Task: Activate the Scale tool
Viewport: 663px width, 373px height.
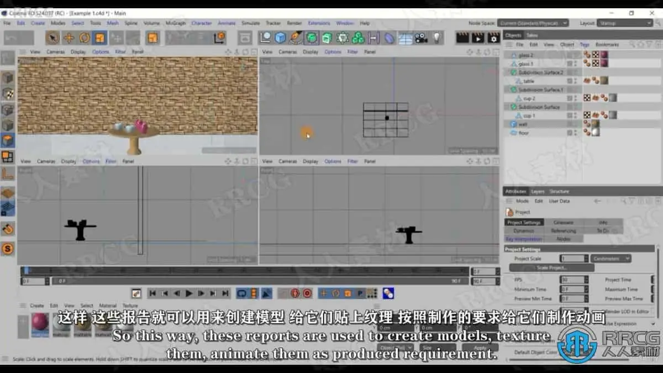Action: pos(100,38)
